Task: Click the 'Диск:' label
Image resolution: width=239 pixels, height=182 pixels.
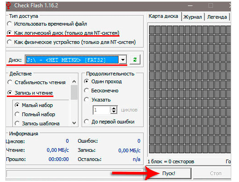Action: point(15,60)
